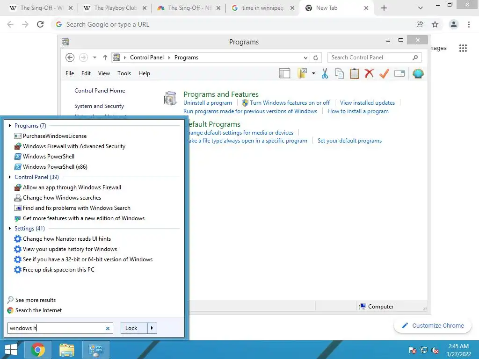Click the Back arrow in Programs window
479x359 pixels.
coord(70,57)
